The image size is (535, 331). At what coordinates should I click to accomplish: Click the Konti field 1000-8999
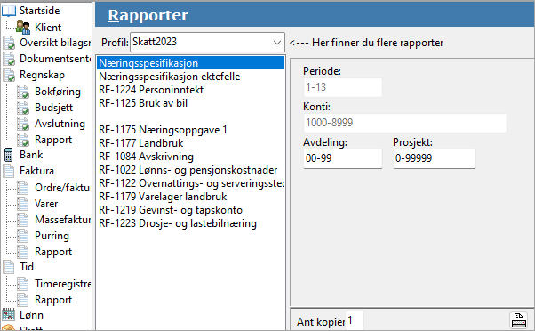click(x=405, y=123)
